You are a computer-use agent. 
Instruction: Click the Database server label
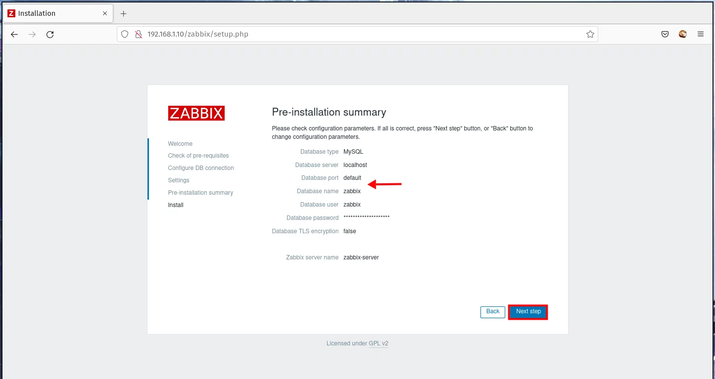tap(317, 165)
